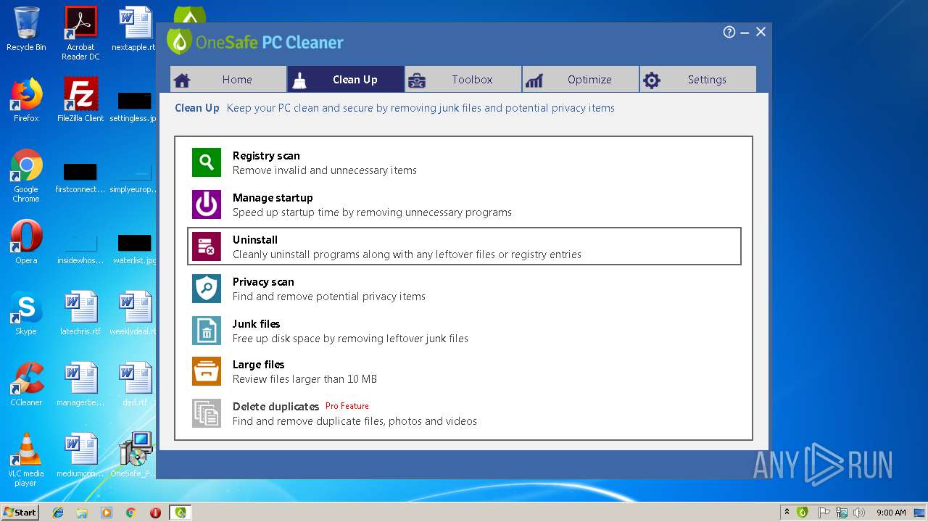
Task: Click the Large files title
Action: tap(258, 364)
